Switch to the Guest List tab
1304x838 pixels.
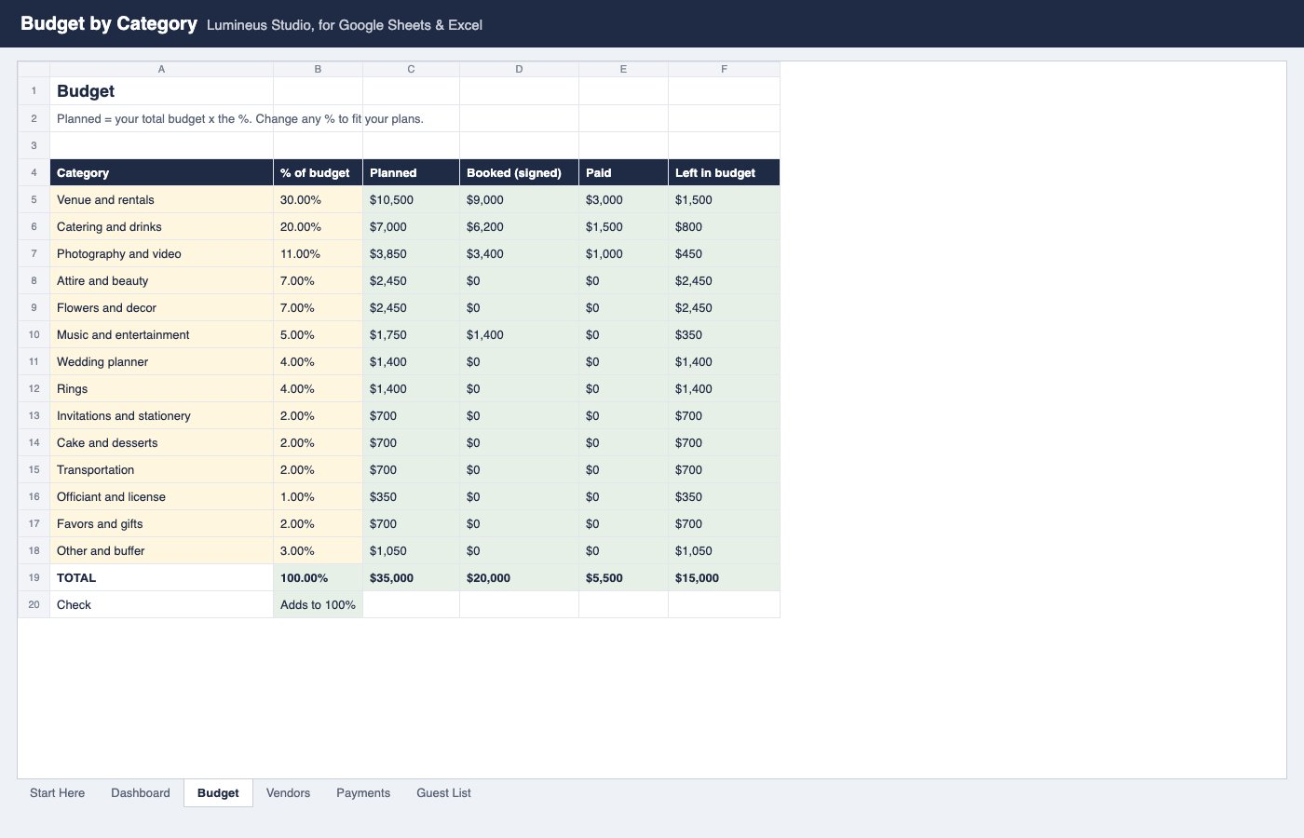[443, 793]
